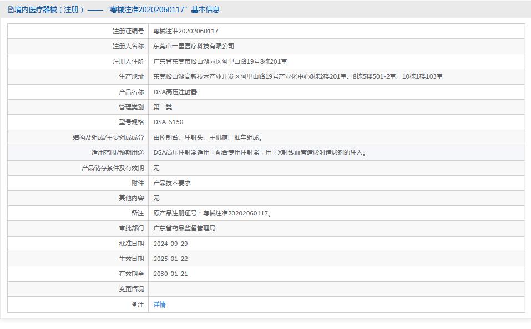Image resolution: width=531 pixels, height=329 pixels.
Task: Select 备注 text 原产品注册证号：粤械注准20202060117
Action: (213, 213)
